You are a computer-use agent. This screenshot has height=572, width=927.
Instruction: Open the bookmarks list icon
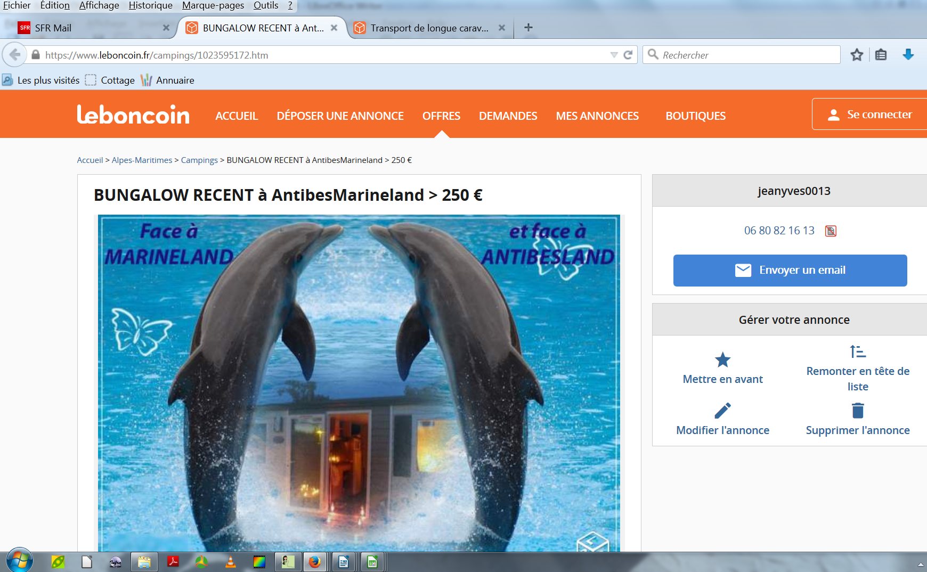click(881, 55)
